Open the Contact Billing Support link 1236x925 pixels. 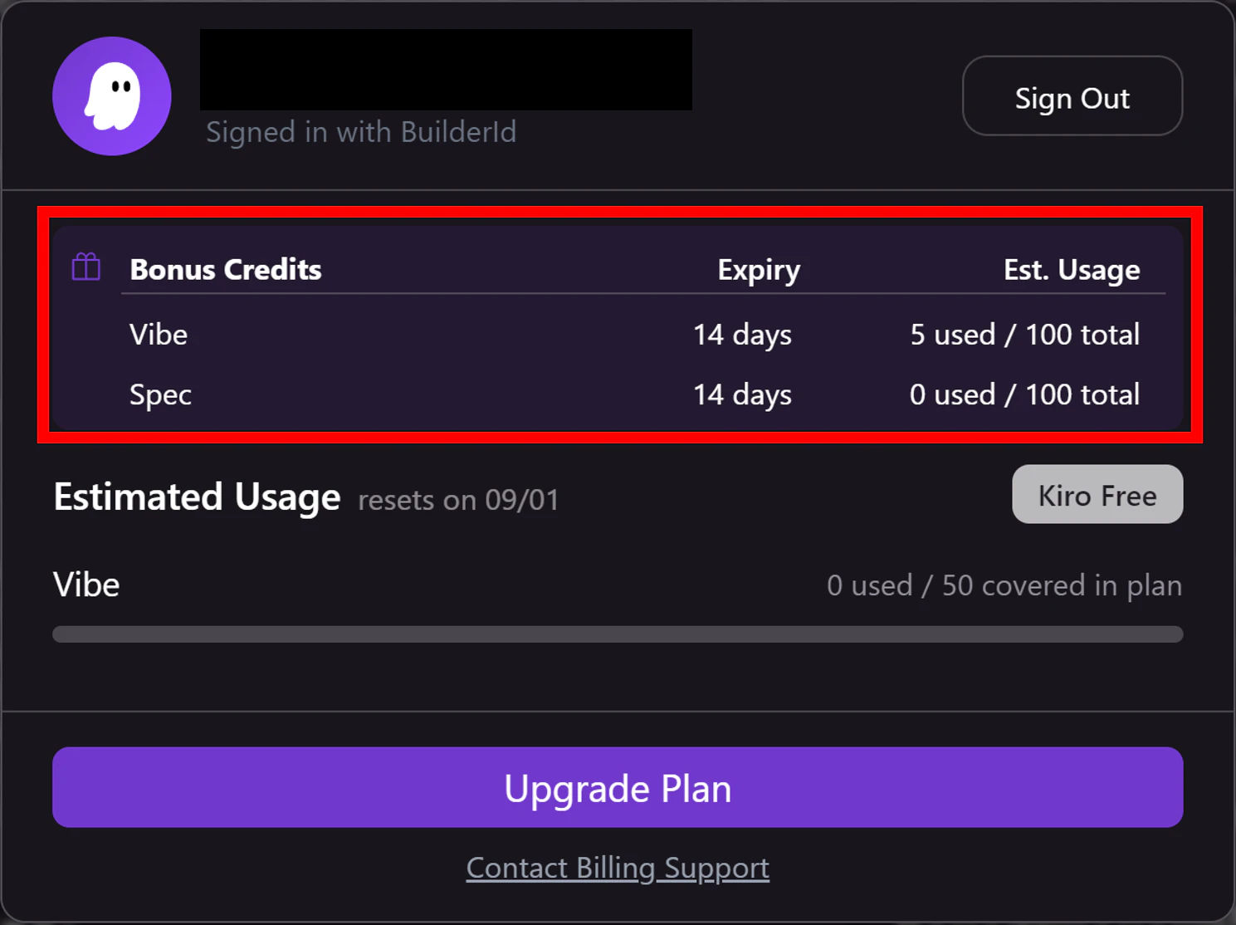tap(618, 868)
